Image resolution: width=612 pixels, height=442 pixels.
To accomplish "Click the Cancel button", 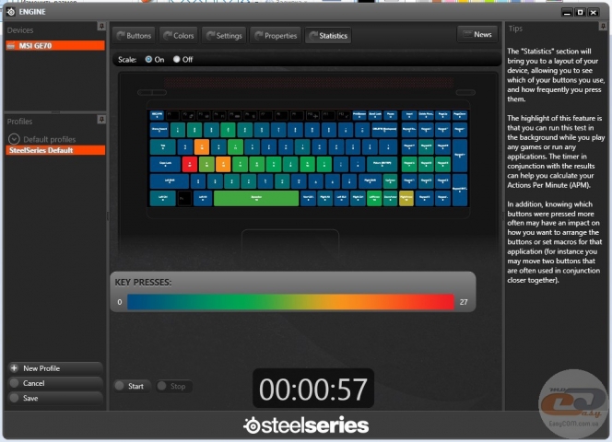I will click(x=55, y=383).
